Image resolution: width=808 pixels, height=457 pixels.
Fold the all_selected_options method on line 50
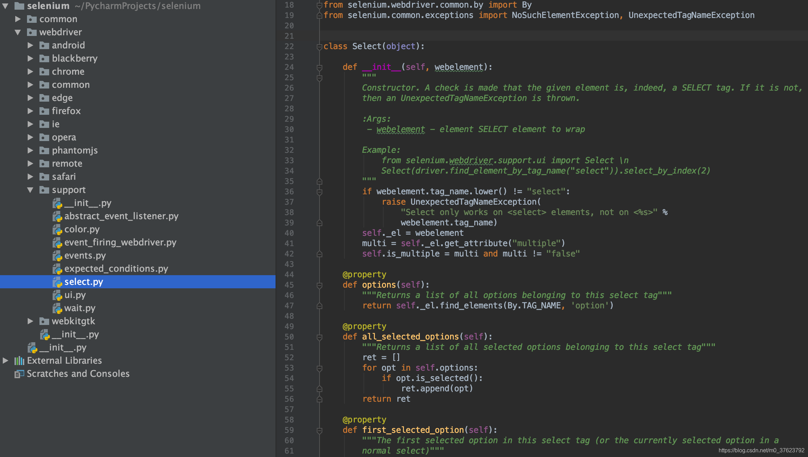pyautogui.click(x=320, y=337)
